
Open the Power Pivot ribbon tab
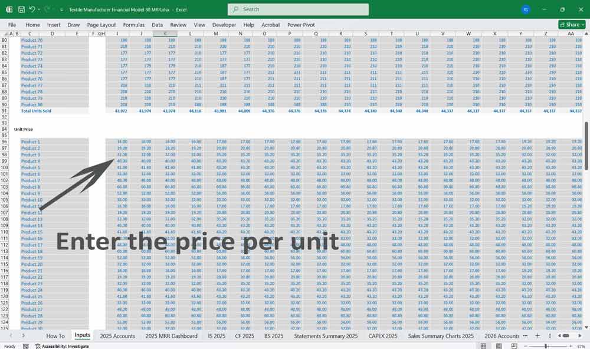(x=300, y=25)
